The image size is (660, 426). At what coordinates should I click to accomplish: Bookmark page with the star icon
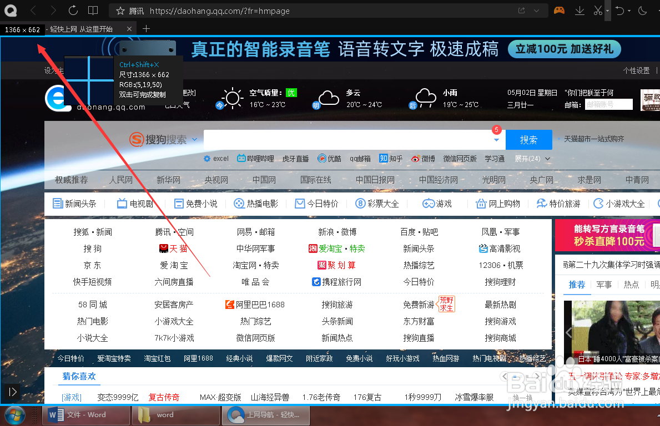coord(120,11)
